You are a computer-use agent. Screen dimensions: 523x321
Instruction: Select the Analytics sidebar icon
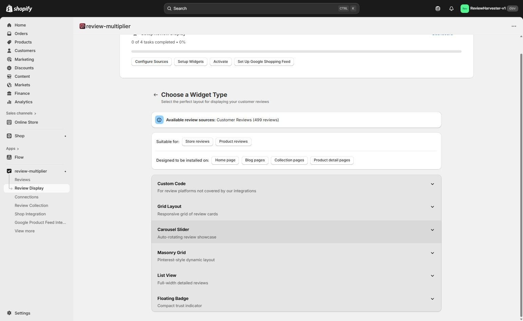coord(9,102)
